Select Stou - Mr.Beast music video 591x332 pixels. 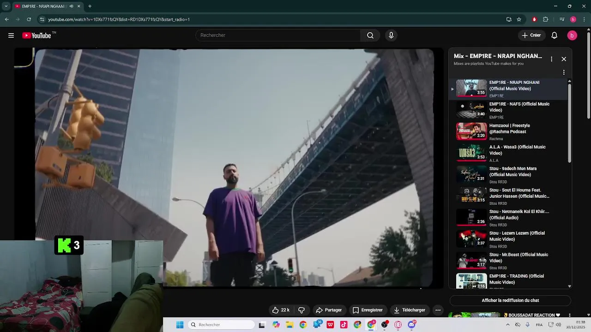point(508,261)
